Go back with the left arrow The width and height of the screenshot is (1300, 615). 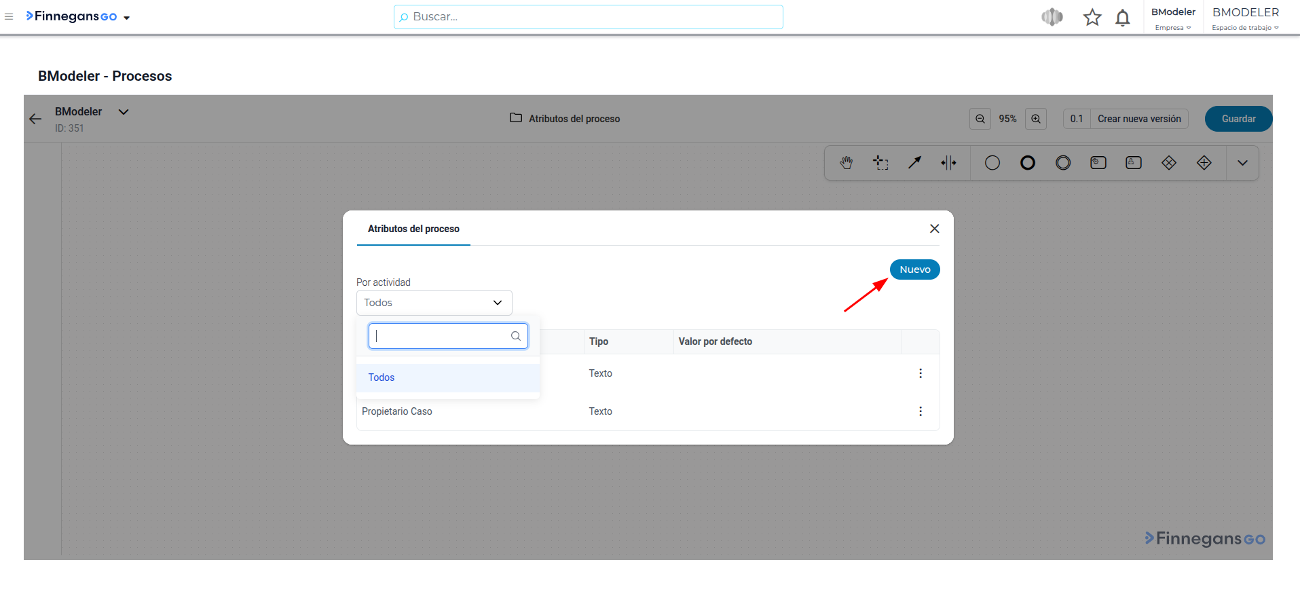tap(35, 119)
